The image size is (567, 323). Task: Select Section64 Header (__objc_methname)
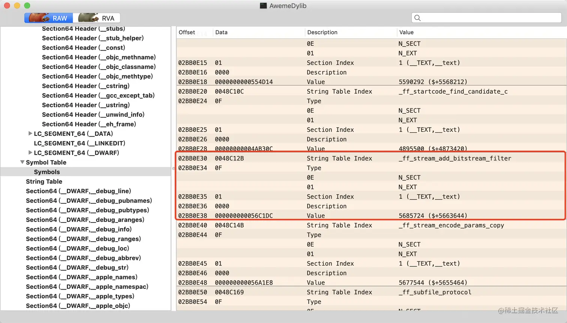coord(99,57)
